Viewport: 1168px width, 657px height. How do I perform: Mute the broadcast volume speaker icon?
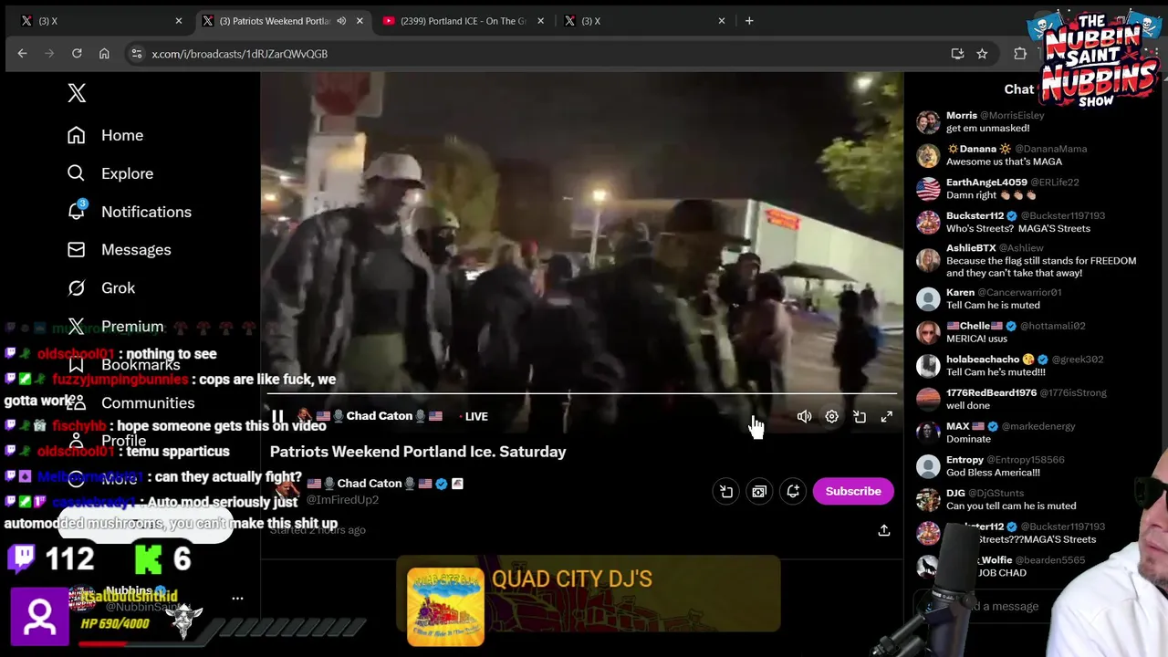[804, 416]
